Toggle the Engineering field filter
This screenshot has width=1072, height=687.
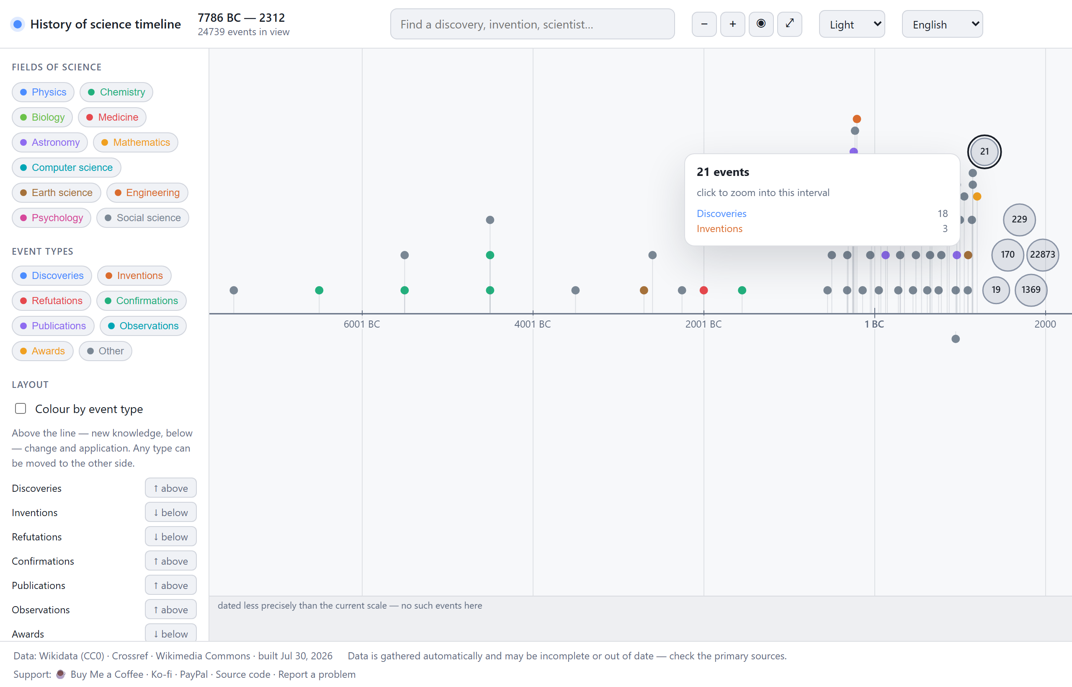coord(147,193)
